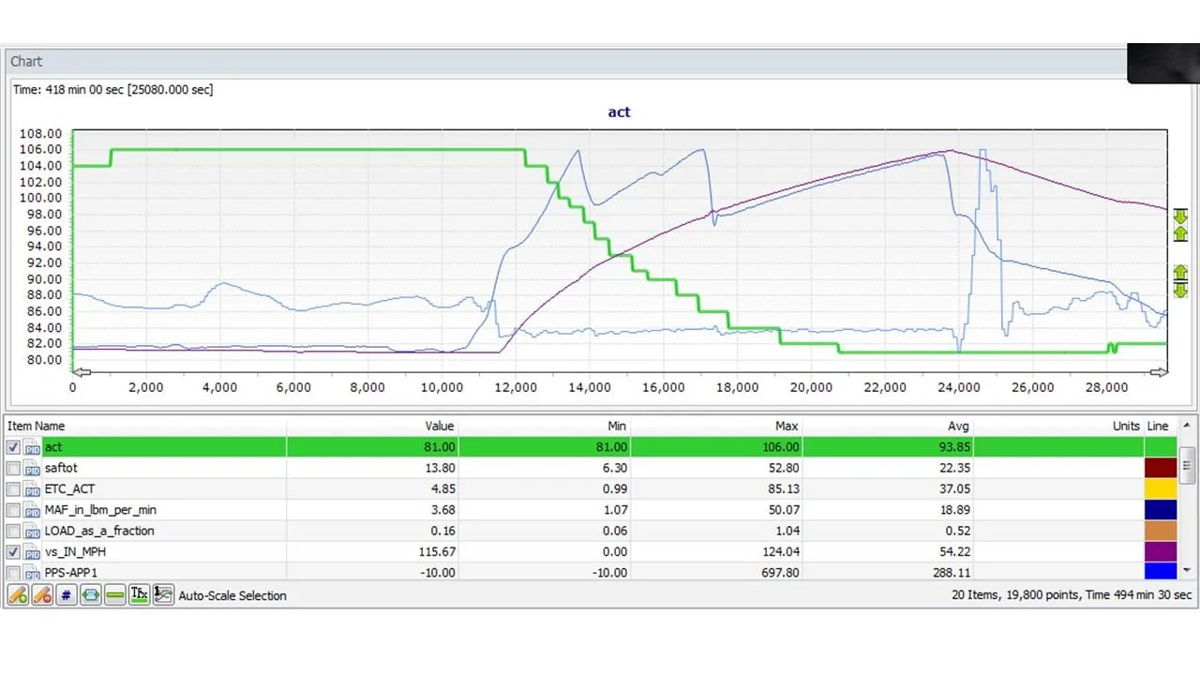
Task: Click the vertical expand arrows icon beside chart
Action: click(1180, 281)
